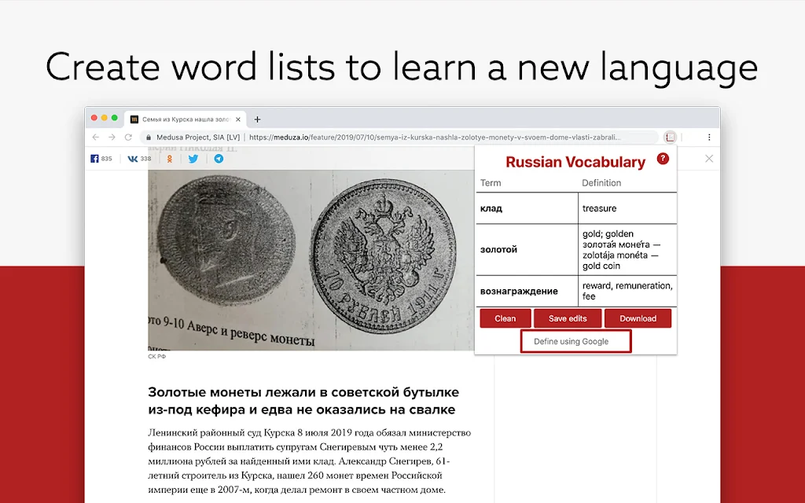Click the VK share count 338
This screenshot has width=805, height=503.
145,159
